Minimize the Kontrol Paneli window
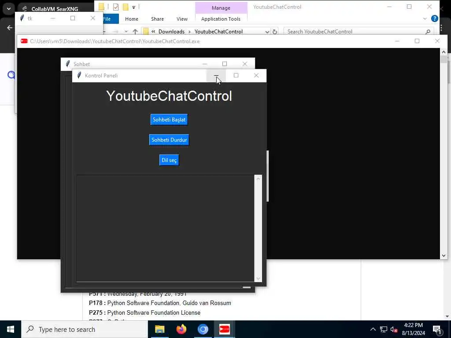The width and height of the screenshot is (451, 338). pyautogui.click(x=216, y=76)
